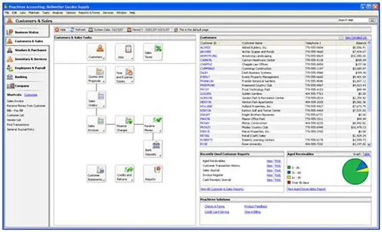The height and width of the screenshot is (232, 382).
Task: Open Credits and Returns dropdown arrow
Action: tap(132, 180)
